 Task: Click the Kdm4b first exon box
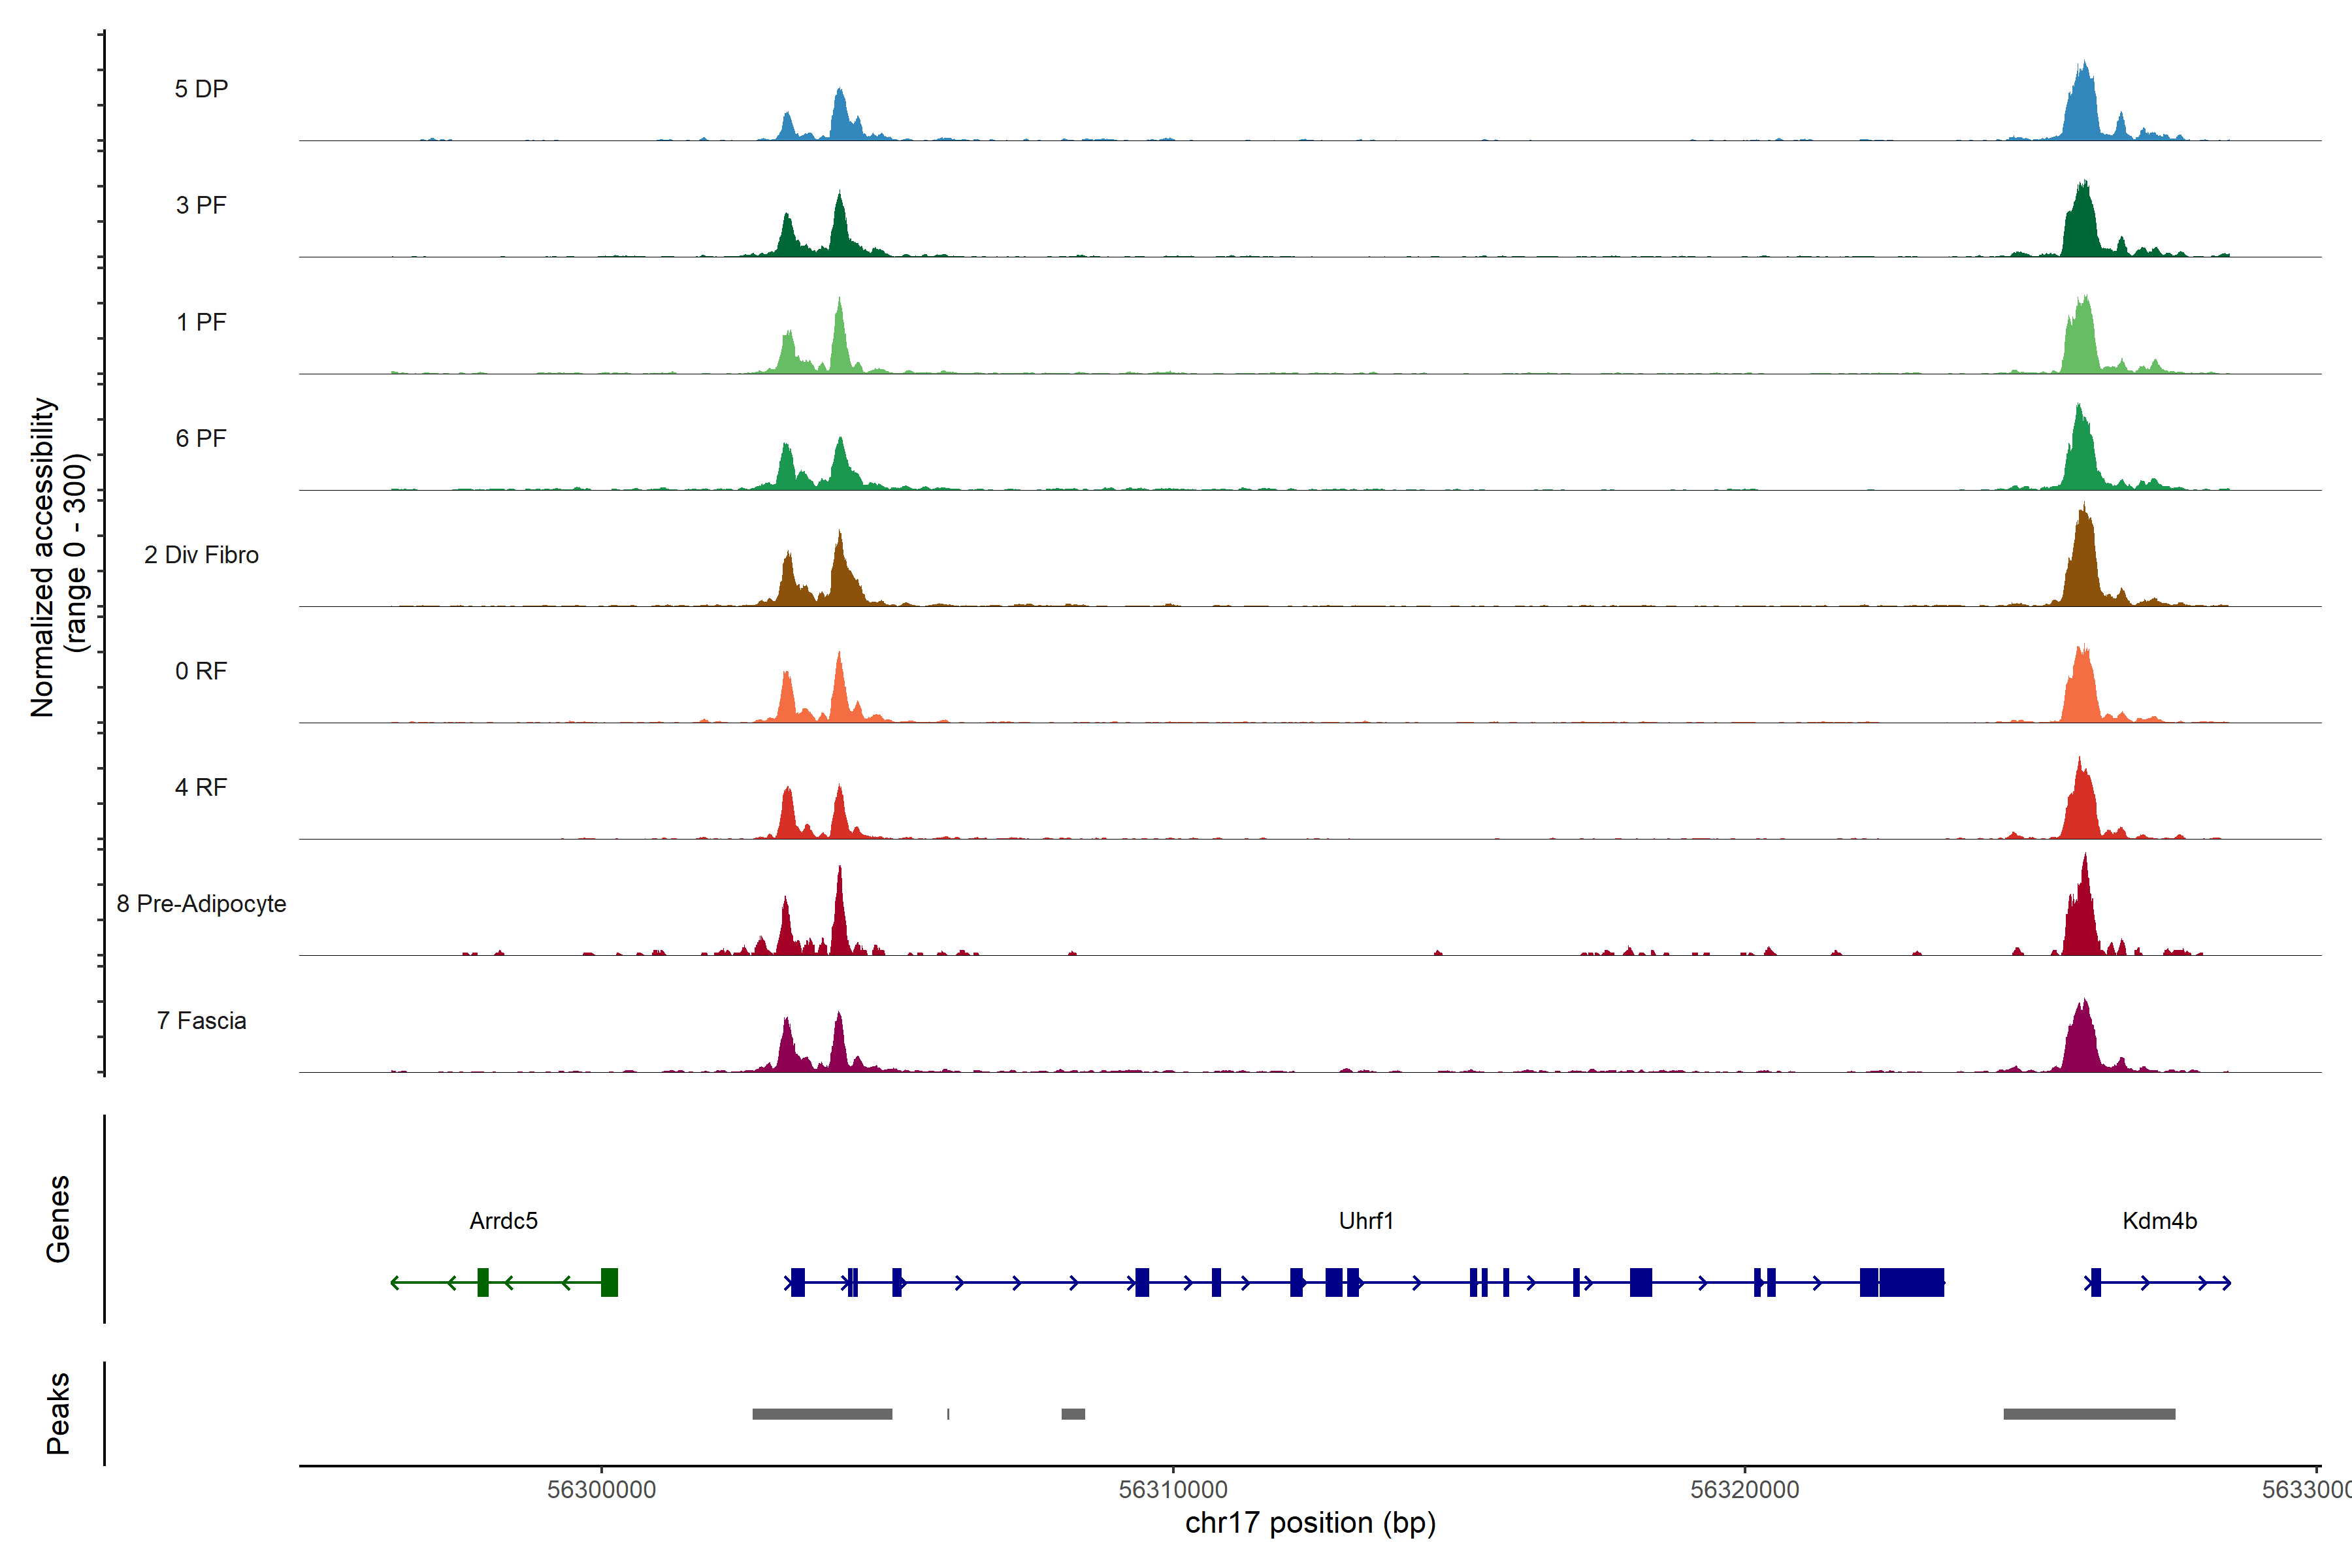(2096, 1282)
